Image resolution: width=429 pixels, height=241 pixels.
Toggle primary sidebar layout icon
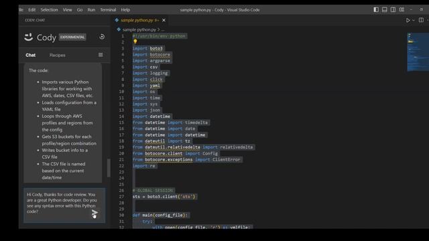coord(376,9)
